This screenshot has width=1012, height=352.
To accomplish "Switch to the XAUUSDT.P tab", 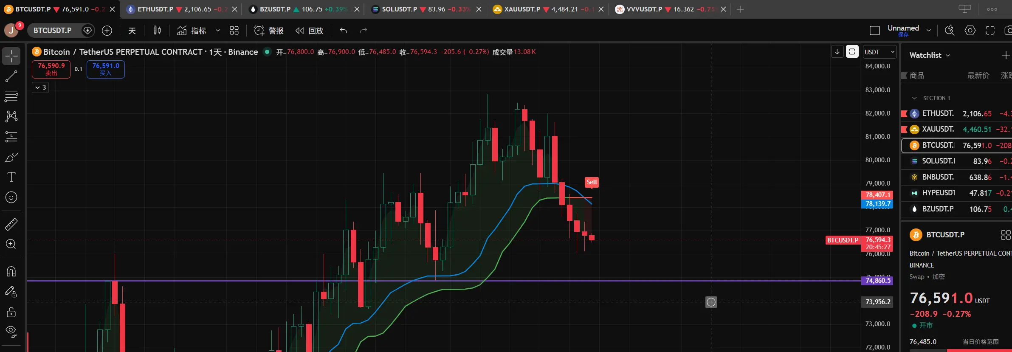I will [548, 9].
